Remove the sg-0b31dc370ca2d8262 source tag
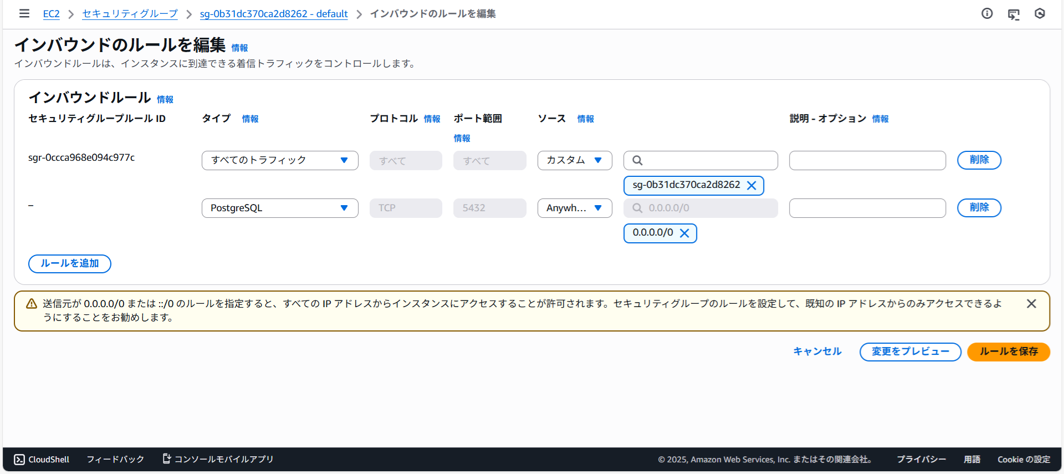 coord(751,186)
